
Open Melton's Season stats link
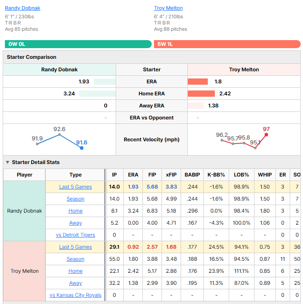(76, 259)
